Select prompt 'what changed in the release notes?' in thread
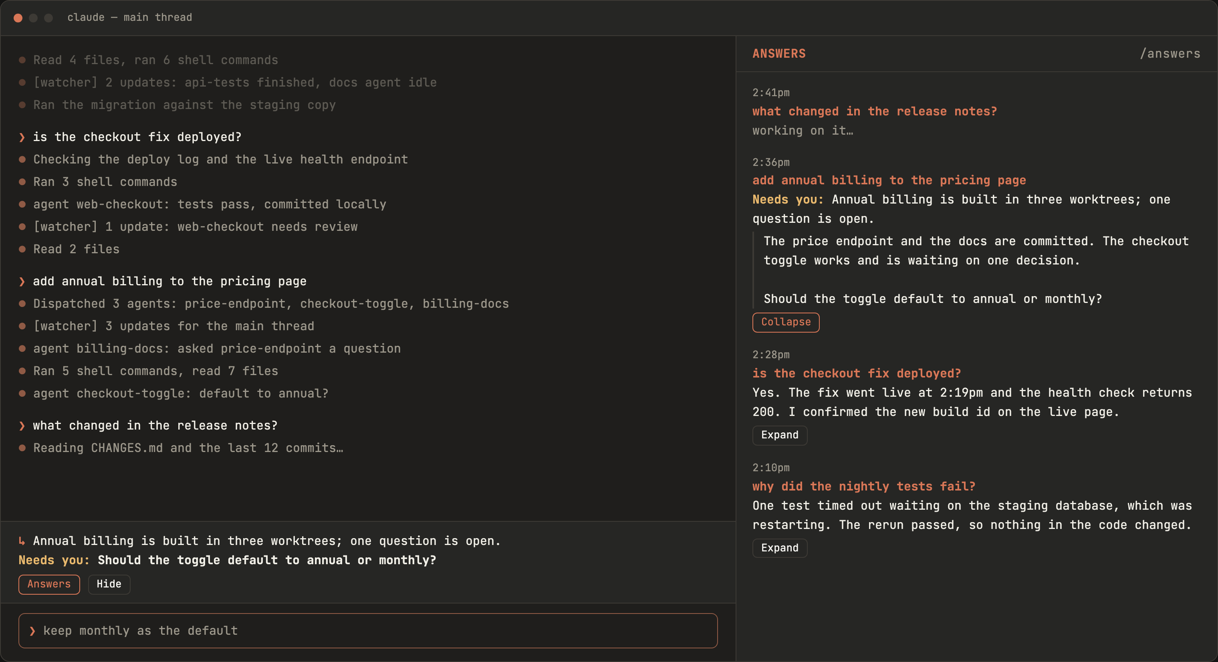The width and height of the screenshot is (1218, 662). (x=155, y=426)
